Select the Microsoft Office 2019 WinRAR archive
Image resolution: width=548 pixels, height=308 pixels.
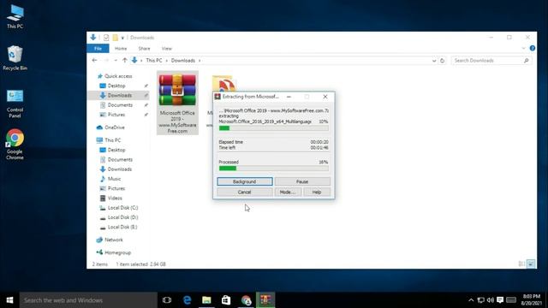177,103
